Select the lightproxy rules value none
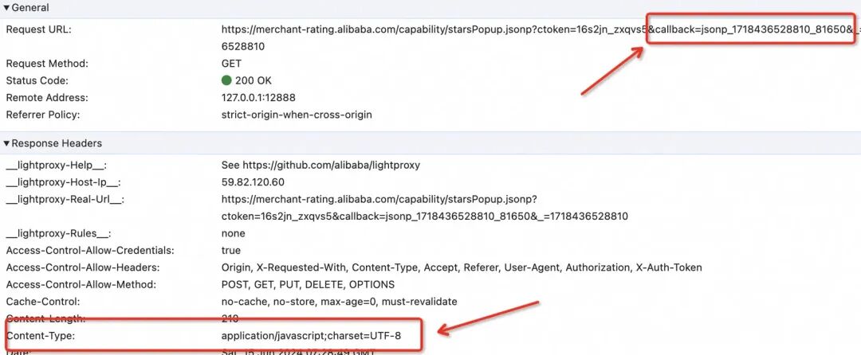The height and width of the screenshot is (355, 861). pyautogui.click(x=233, y=233)
